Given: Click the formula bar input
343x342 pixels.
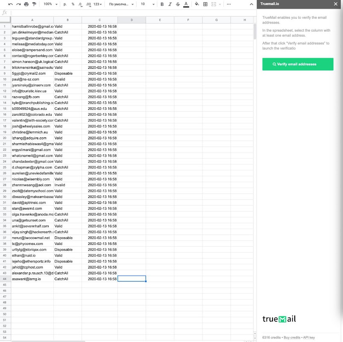Looking at the screenshot, I should tap(133, 12).
